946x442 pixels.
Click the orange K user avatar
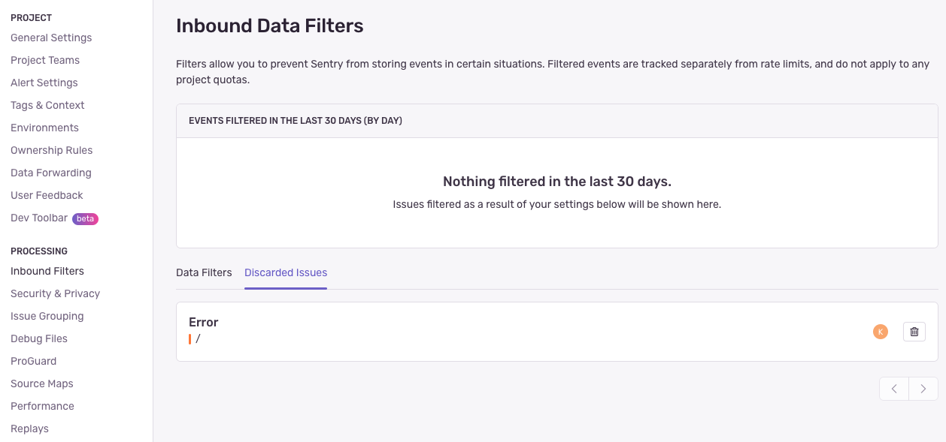pyautogui.click(x=881, y=332)
